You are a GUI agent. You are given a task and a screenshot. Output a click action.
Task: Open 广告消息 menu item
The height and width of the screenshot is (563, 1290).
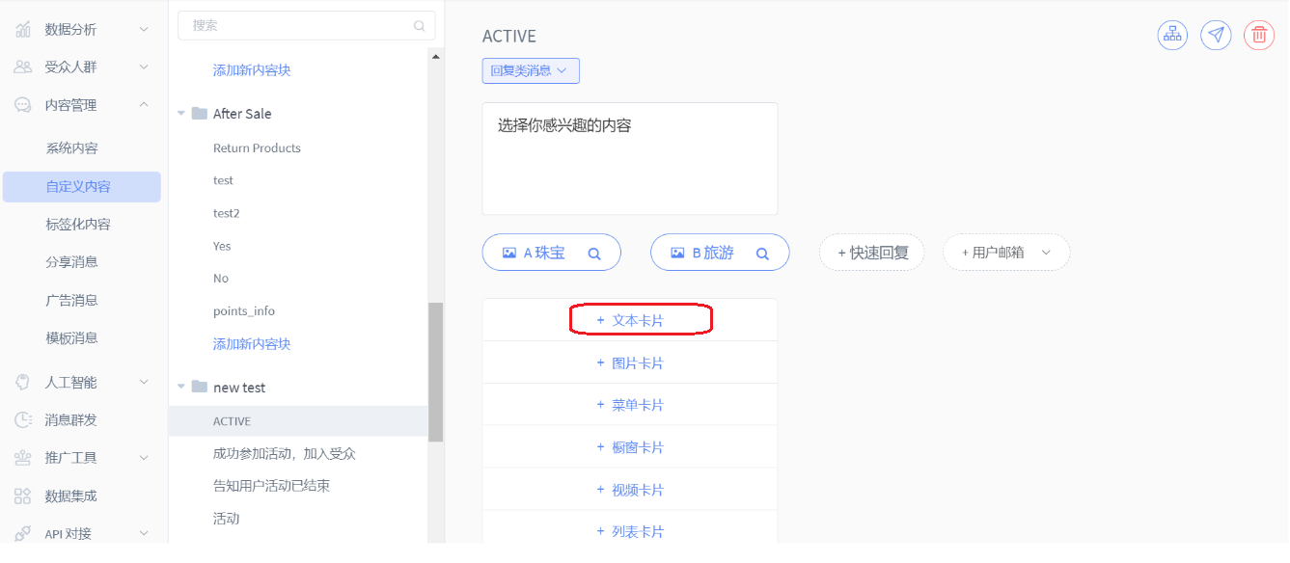pos(71,301)
